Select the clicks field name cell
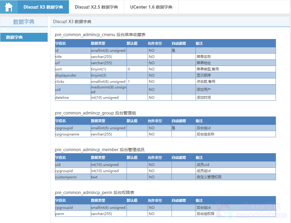The image size is (291, 223). [73, 82]
